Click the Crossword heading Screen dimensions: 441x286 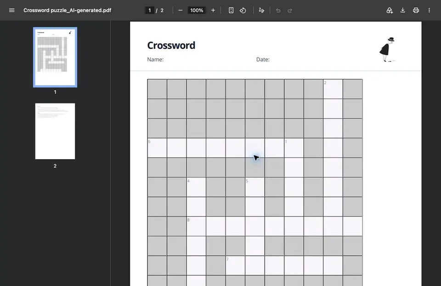171,46
